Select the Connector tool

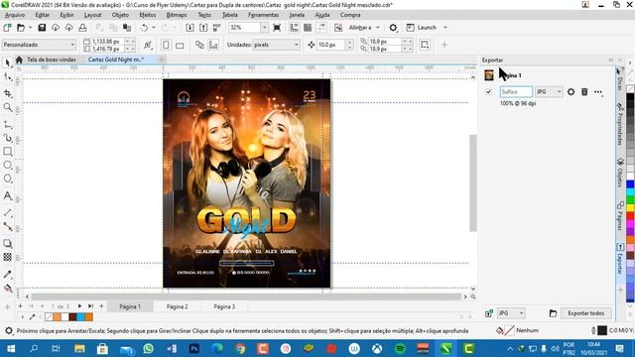[x=7, y=227]
